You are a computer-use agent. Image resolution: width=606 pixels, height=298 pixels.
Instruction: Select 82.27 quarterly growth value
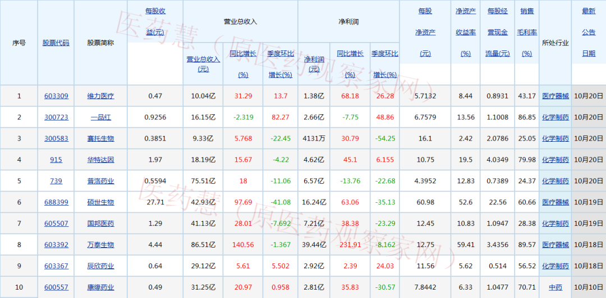tap(280, 117)
